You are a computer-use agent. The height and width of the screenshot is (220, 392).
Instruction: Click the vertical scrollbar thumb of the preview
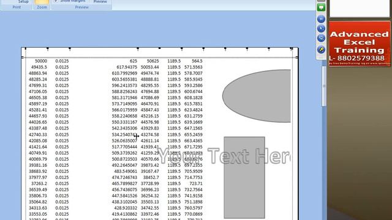[x=324, y=87]
